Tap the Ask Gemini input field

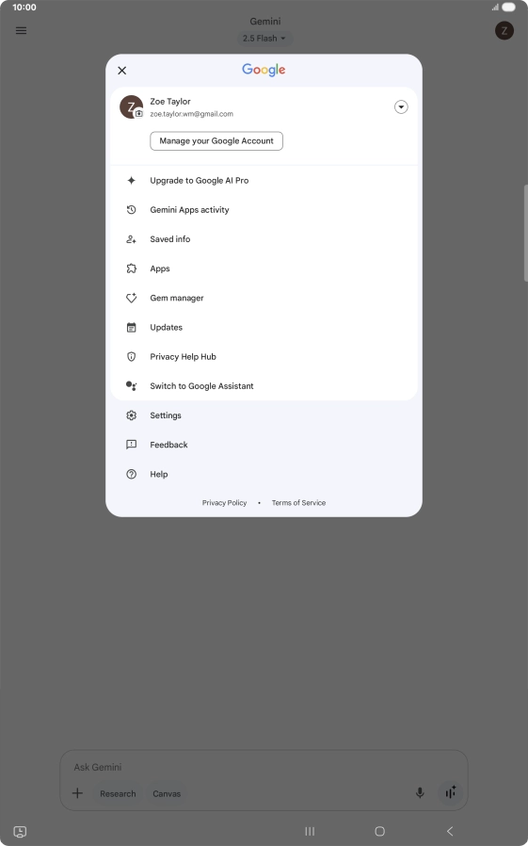click(x=264, y=767)
